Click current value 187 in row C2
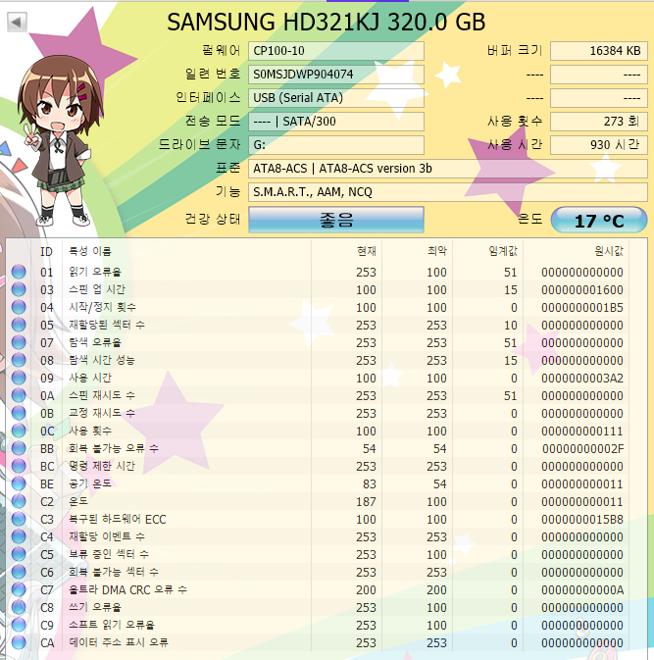The height and width of the screenshot is (660, 654). 366,502
